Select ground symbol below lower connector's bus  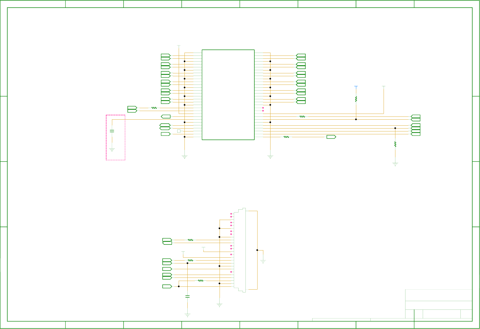220,305
